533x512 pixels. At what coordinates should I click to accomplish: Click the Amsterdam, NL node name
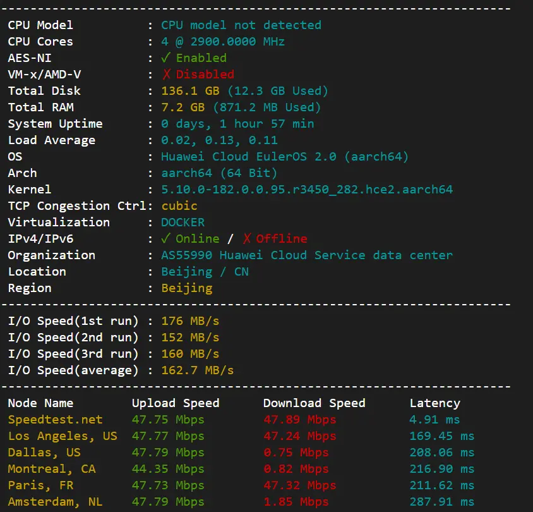pos(55,502)
